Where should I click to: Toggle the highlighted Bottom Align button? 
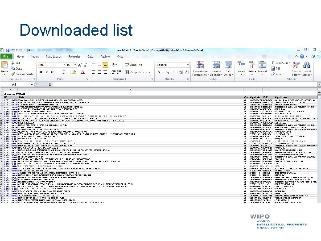tap(105, 65)
